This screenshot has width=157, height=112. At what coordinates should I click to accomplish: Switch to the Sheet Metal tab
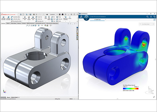(14, 23)
